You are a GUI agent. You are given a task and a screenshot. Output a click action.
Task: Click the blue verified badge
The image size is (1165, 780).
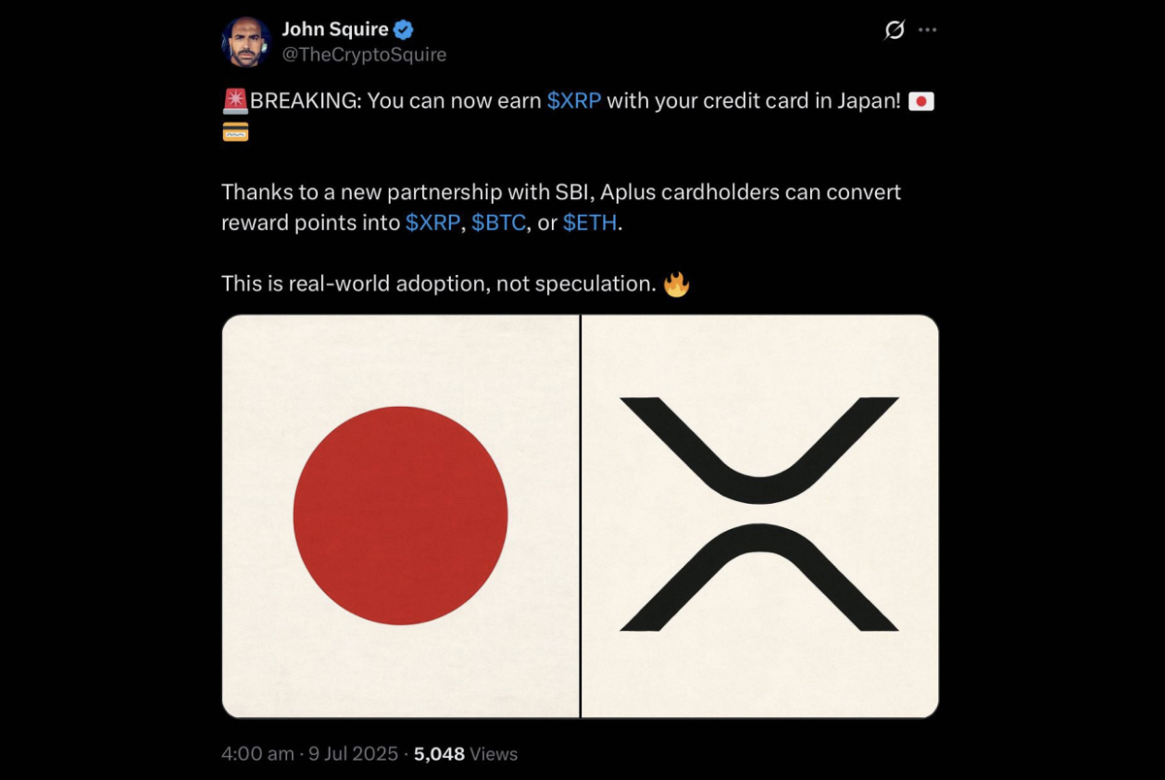click(x=404, y=30)
